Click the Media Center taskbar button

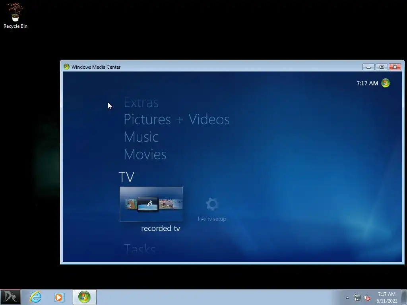click(85, 297)
